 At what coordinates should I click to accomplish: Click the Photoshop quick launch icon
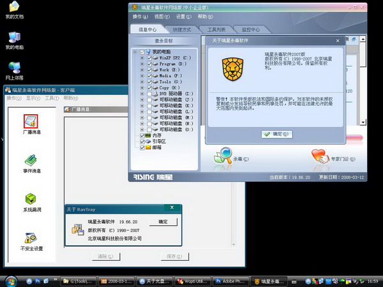[38, 281]
